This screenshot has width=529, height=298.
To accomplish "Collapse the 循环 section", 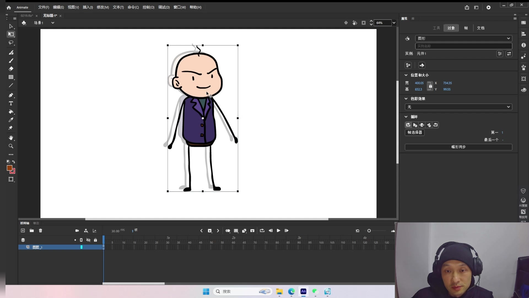I will tap(406, 117).
